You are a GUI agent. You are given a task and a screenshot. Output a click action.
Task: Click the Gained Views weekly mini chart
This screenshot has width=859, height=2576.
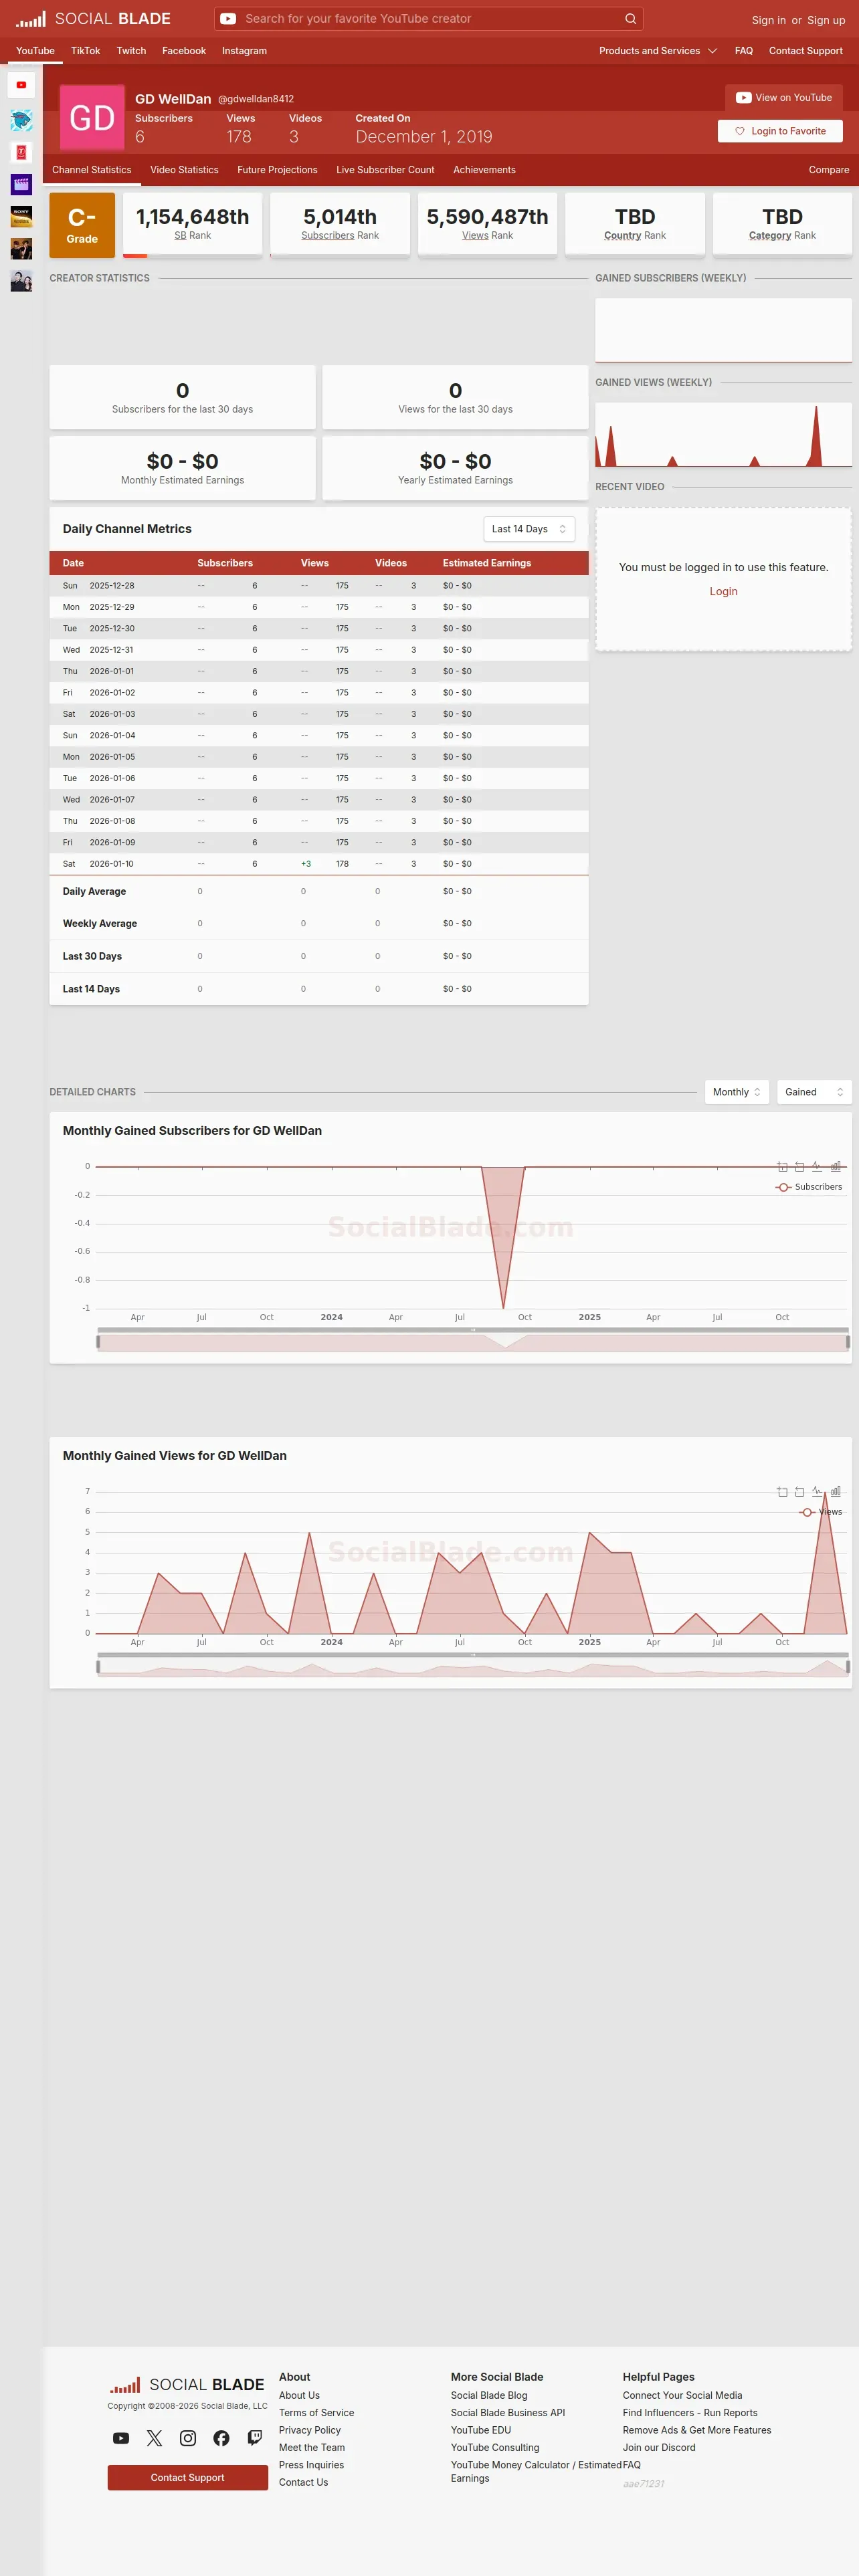click(x=724, y=435)
